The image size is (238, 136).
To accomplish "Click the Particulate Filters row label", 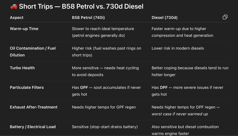I will click(x=27, y=87).
